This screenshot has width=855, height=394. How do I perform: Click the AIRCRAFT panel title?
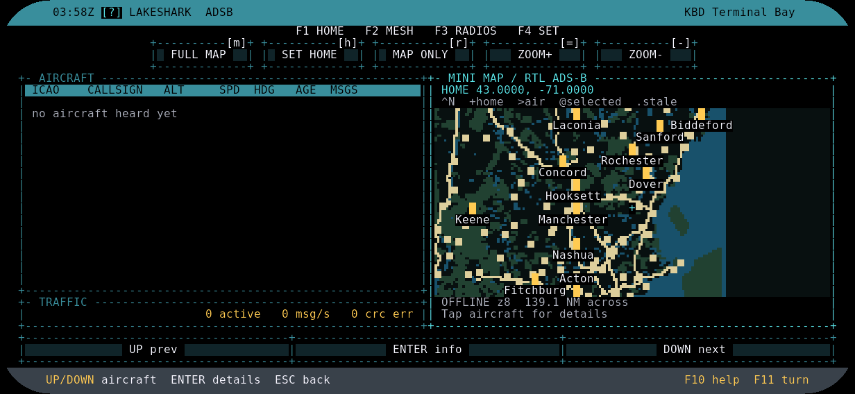tap(67, 78)
